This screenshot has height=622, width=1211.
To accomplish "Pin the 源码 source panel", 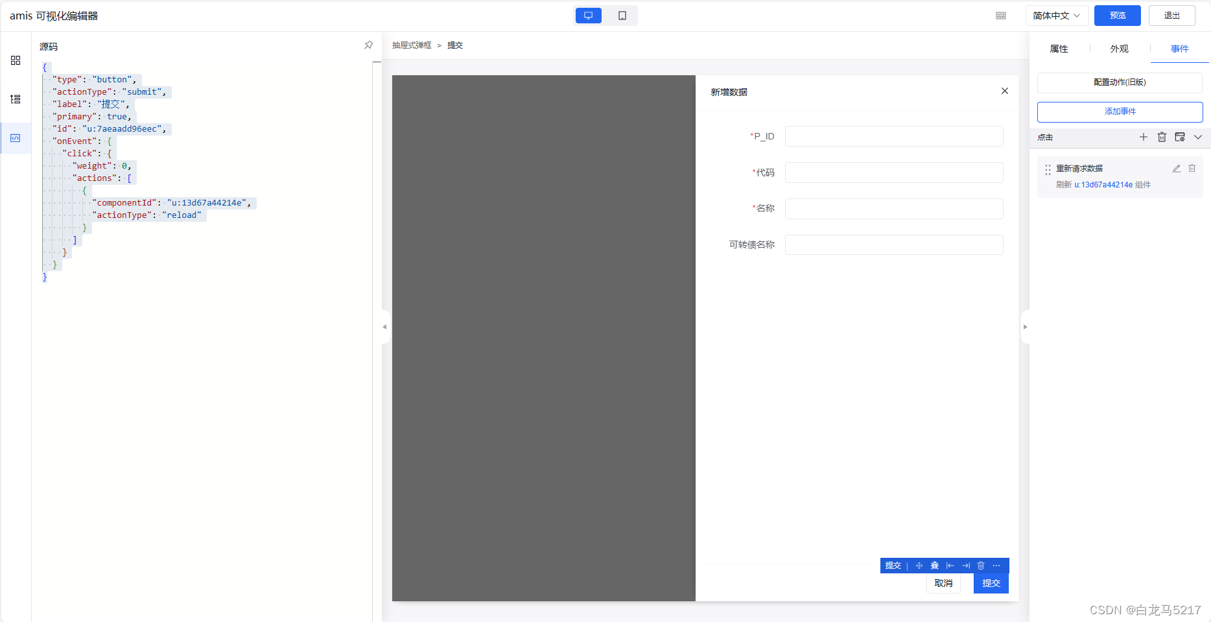I will point(368,45).
